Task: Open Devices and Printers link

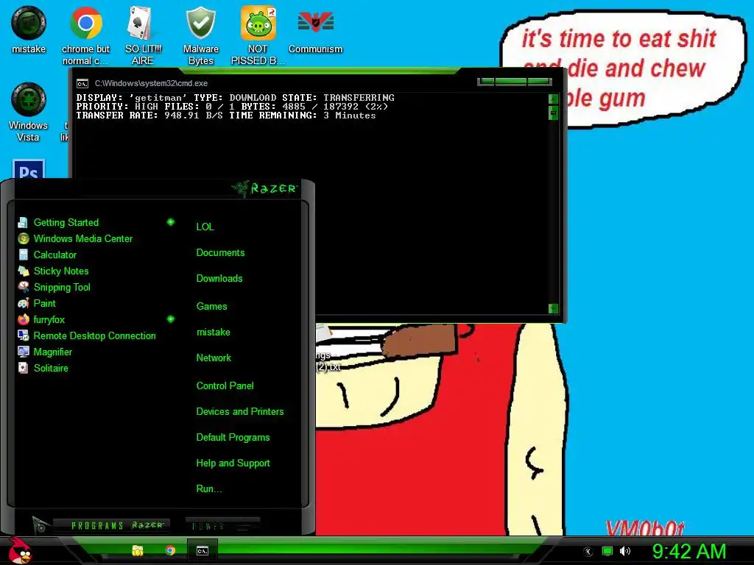Action: [240, 412]
